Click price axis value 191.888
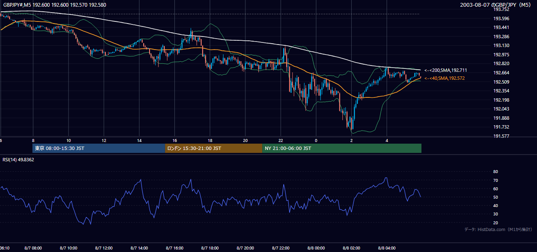 coord(501,118)
